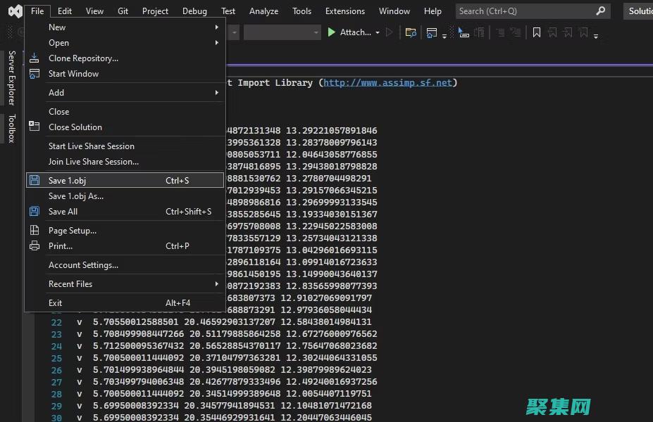Click the Find in Files folder icon
Viewport: 653px width, 422px height.
(x=411, y=32)
